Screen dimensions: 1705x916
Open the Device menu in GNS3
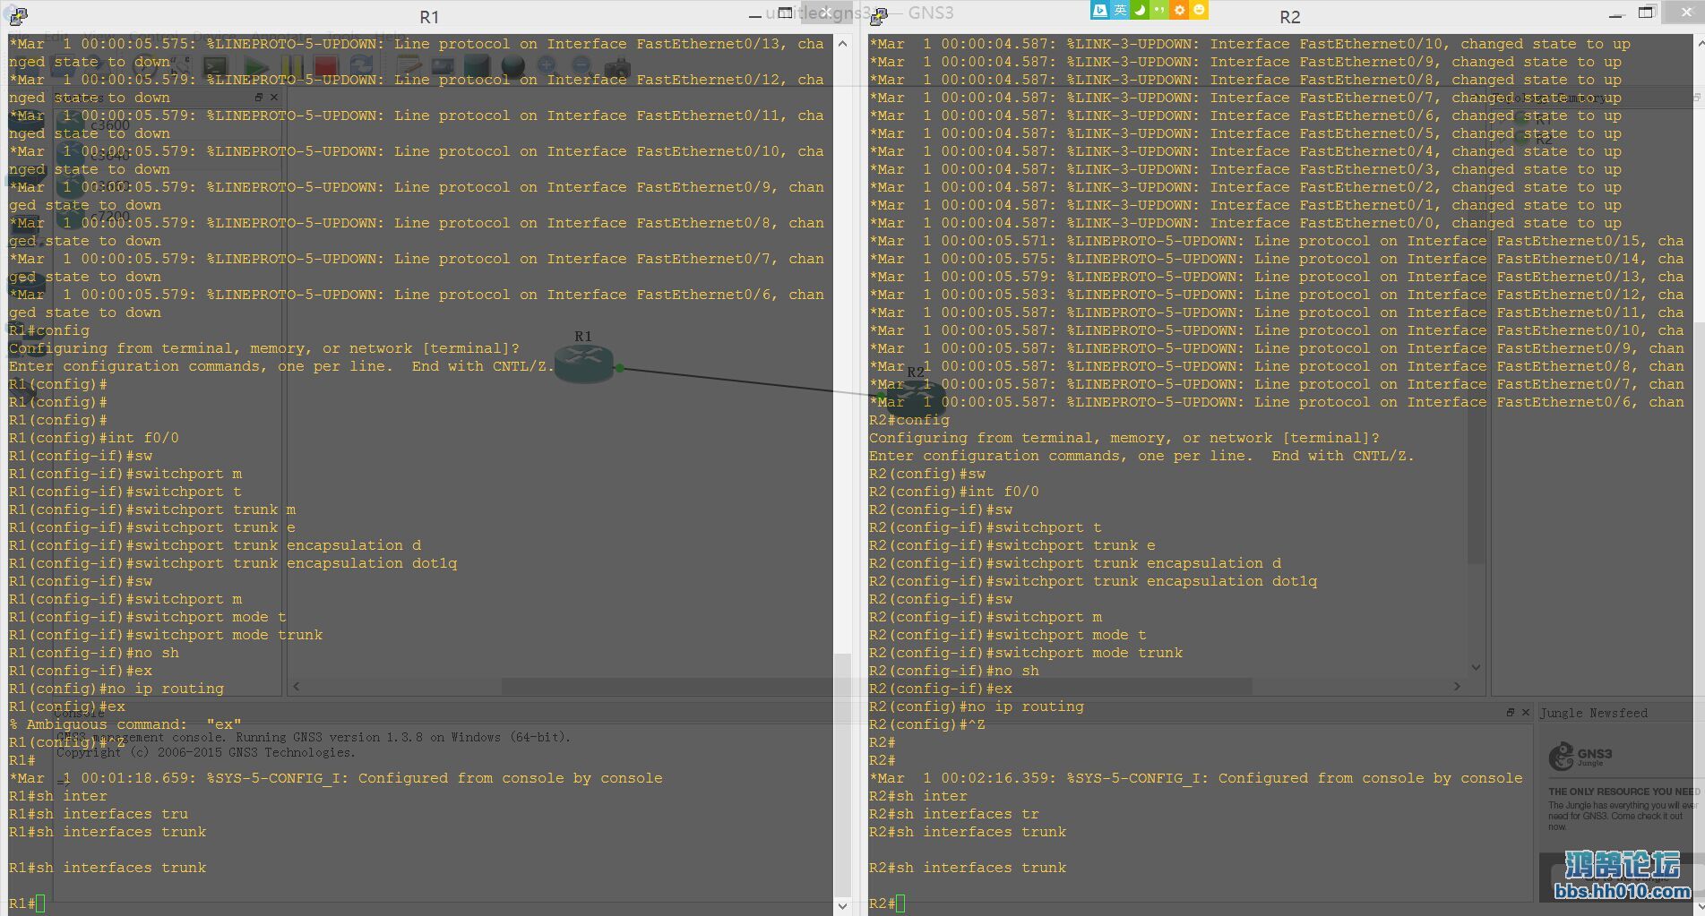tap(213, 37)
